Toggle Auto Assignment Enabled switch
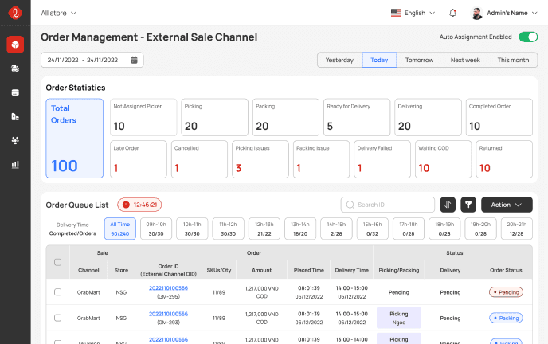 pos(528,37)
